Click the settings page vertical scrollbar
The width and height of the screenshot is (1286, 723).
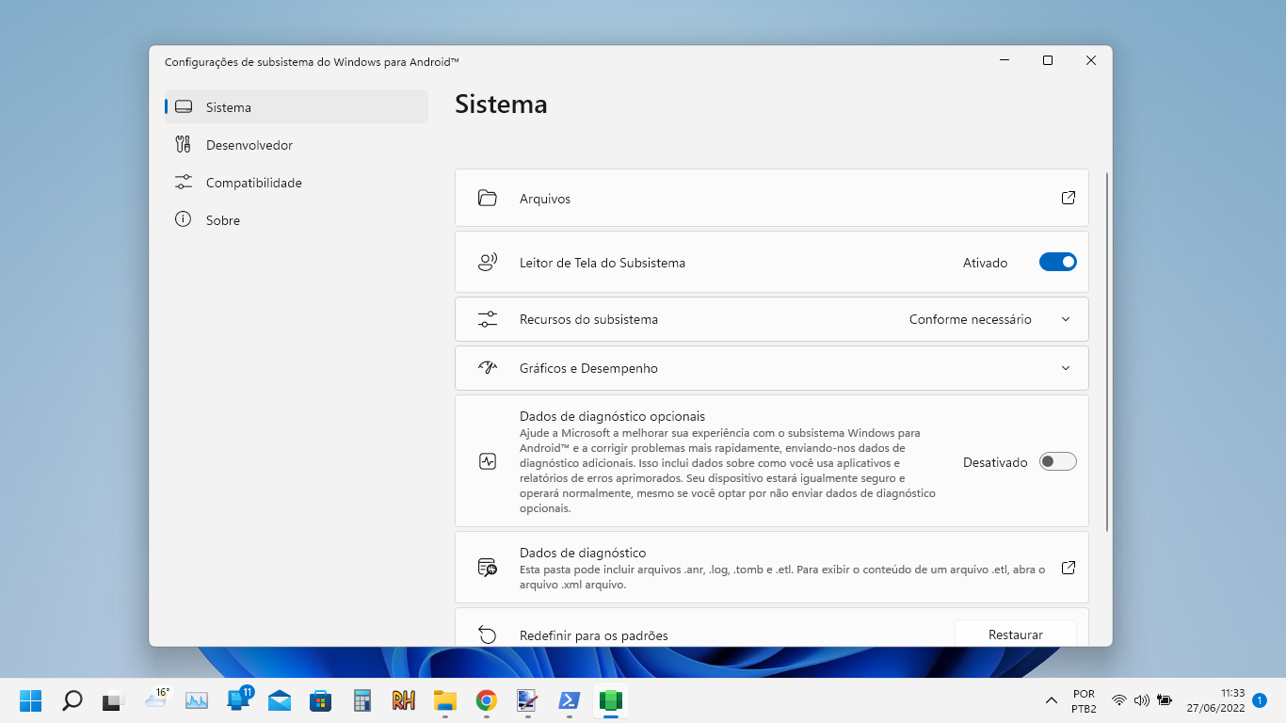click(x=1107, y=352)
